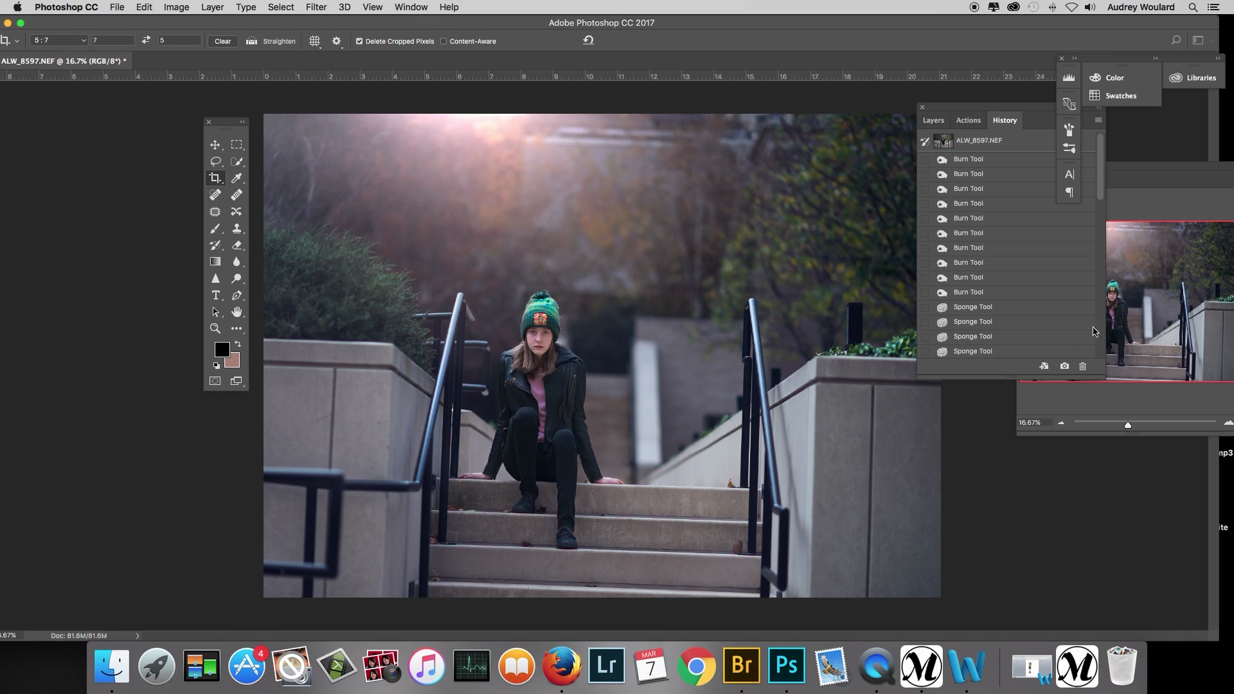Delete current history state trash icon
Image resolution: width=1234 pixels, height=694 pixels.
[x=1082, y=366]
